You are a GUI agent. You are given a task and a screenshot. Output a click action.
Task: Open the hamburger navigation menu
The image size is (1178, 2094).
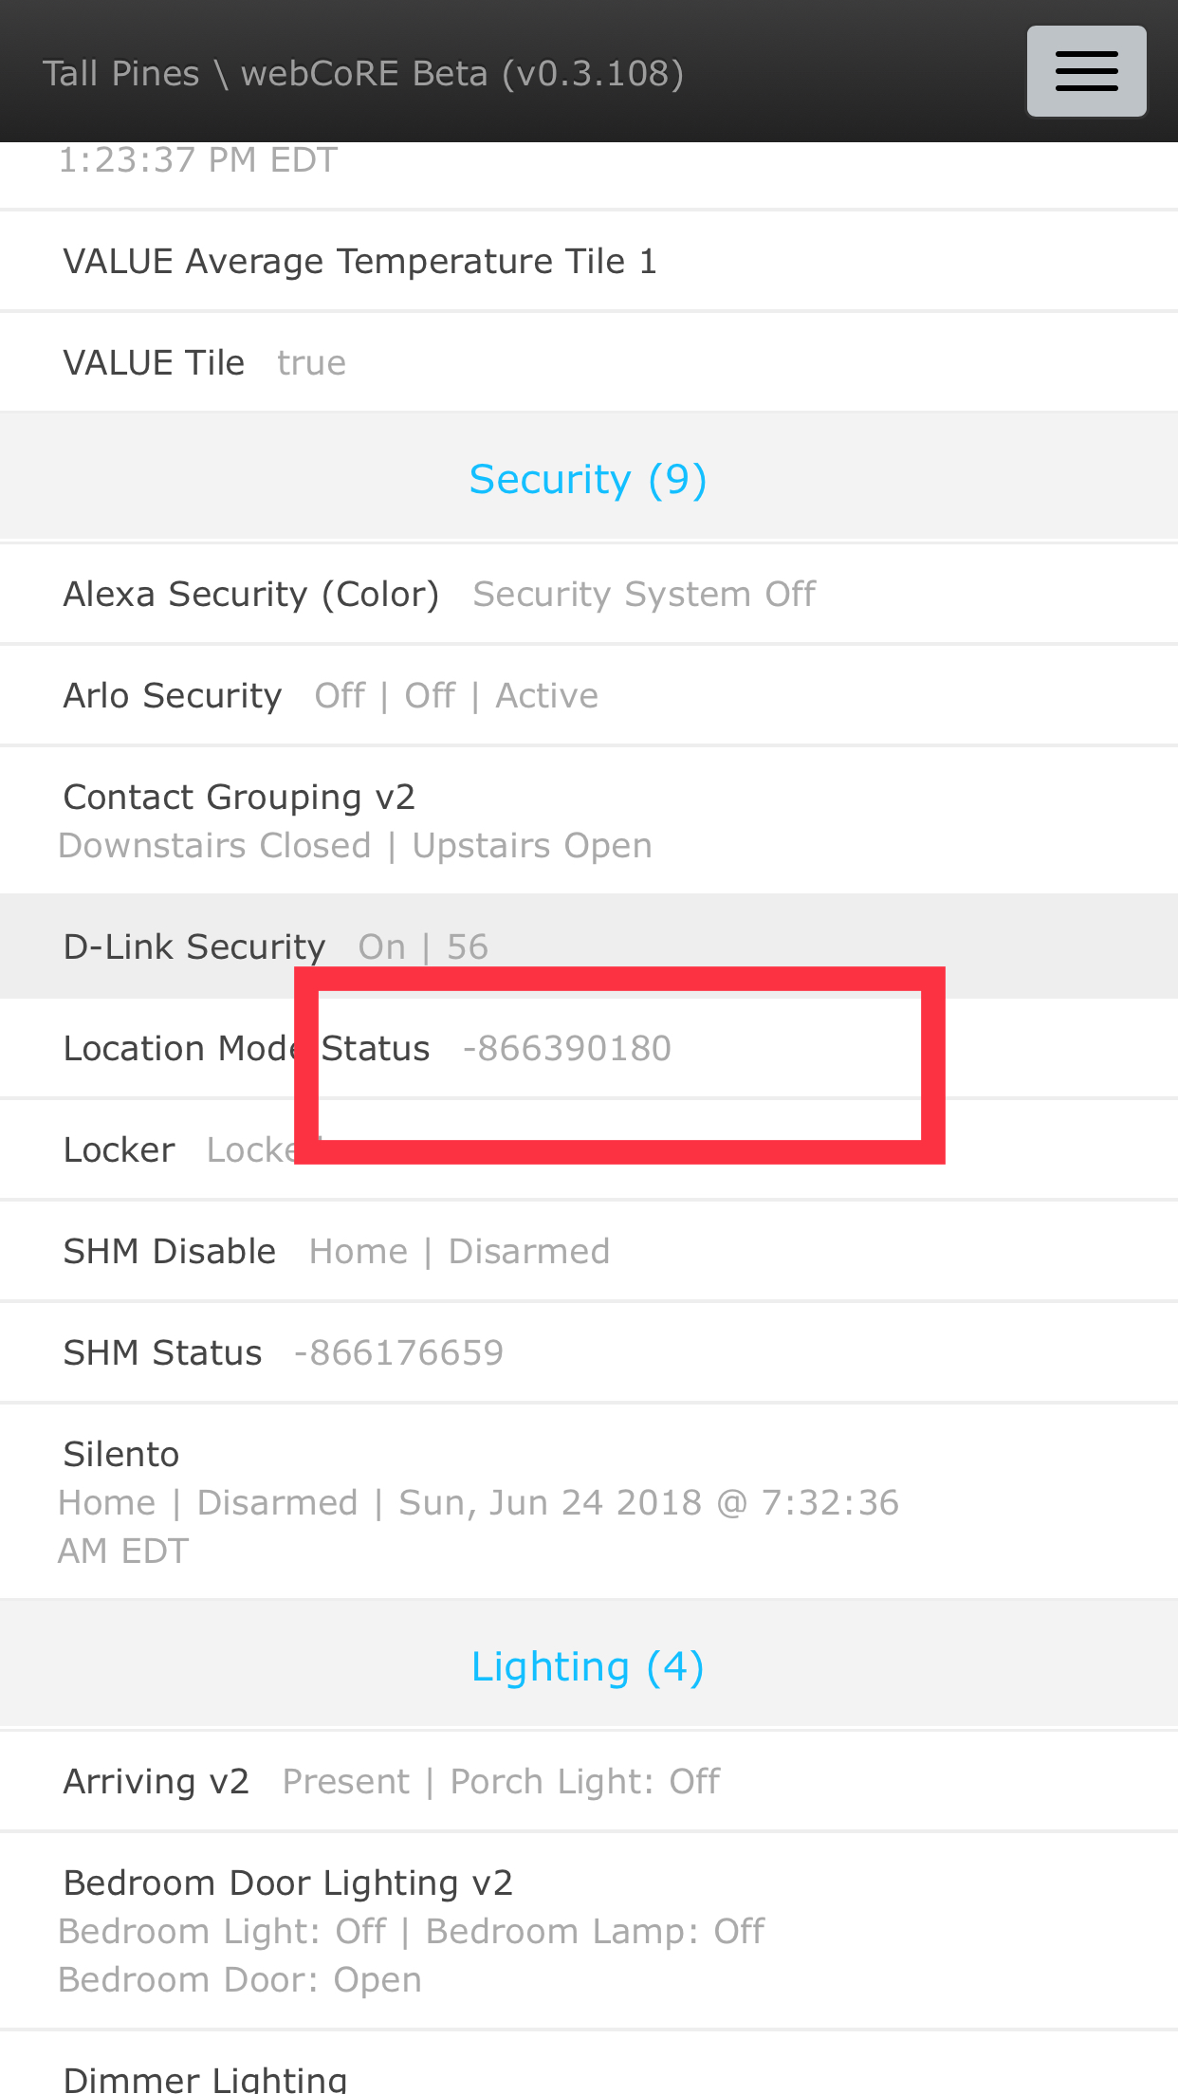(x=1086, y=71)
